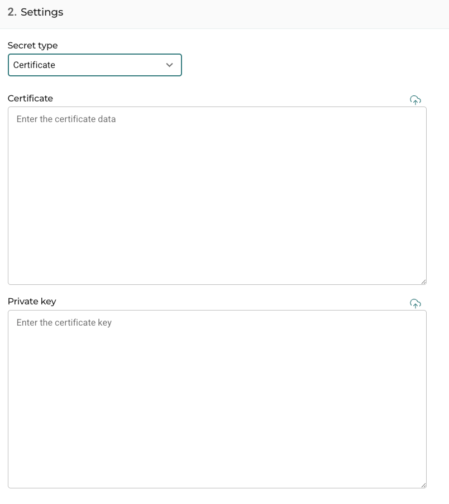The width and height of the screenshot is (449, 504).
Task: Upload a private key file via cloud icon
Action: [x=415, y=303]
